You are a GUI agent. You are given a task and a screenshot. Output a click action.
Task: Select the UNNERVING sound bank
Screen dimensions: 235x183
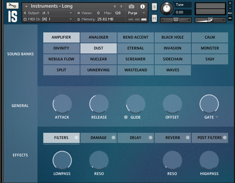(99, 70)
